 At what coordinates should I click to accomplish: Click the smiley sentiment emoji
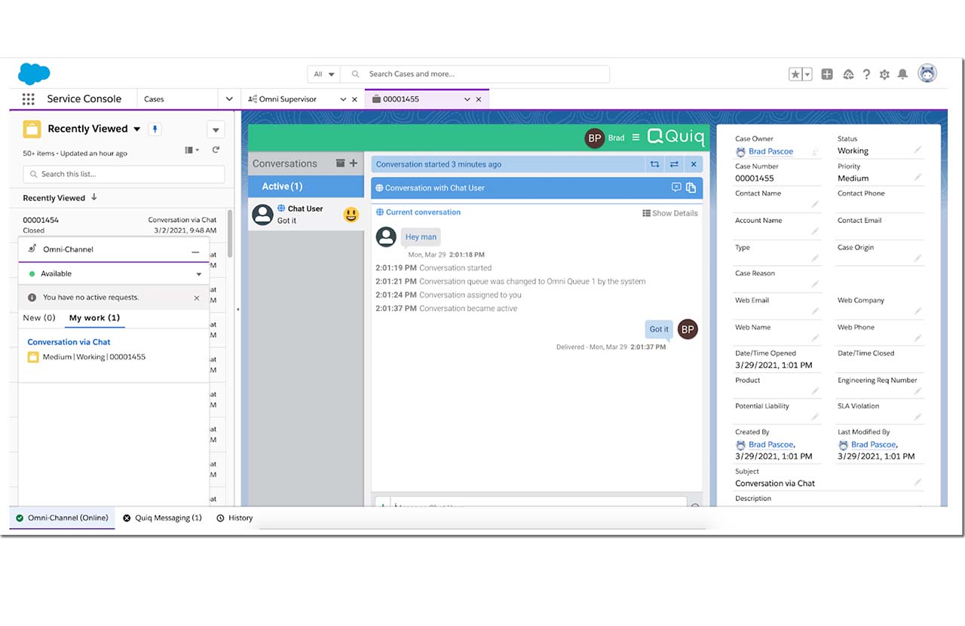click(351, 215)
